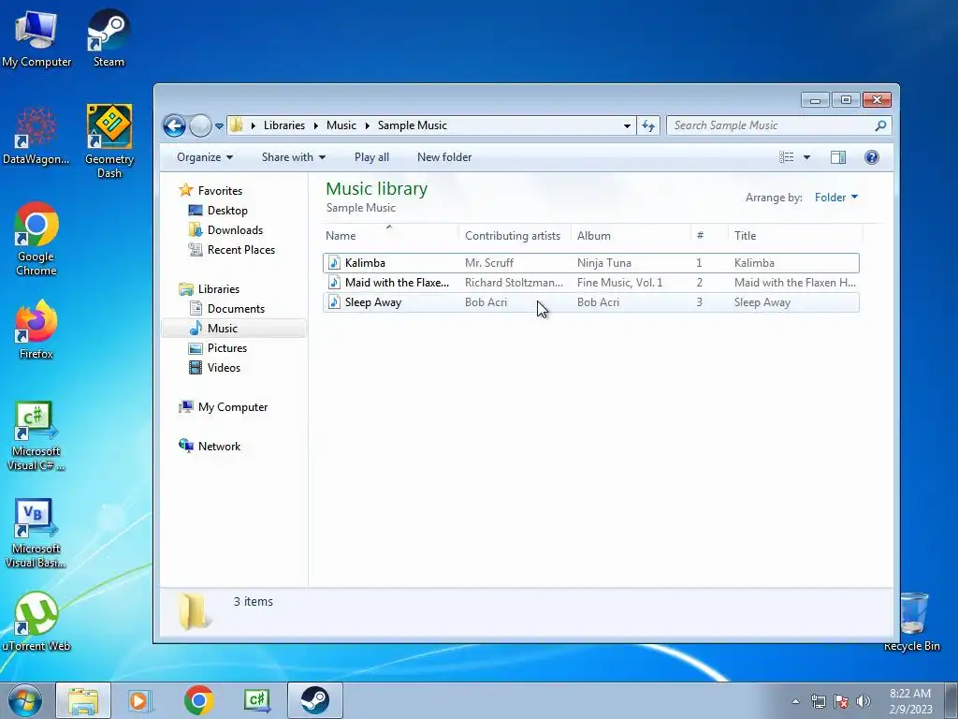Sort by the # track number header
958x719 pixels.
(x=709, y=235)
